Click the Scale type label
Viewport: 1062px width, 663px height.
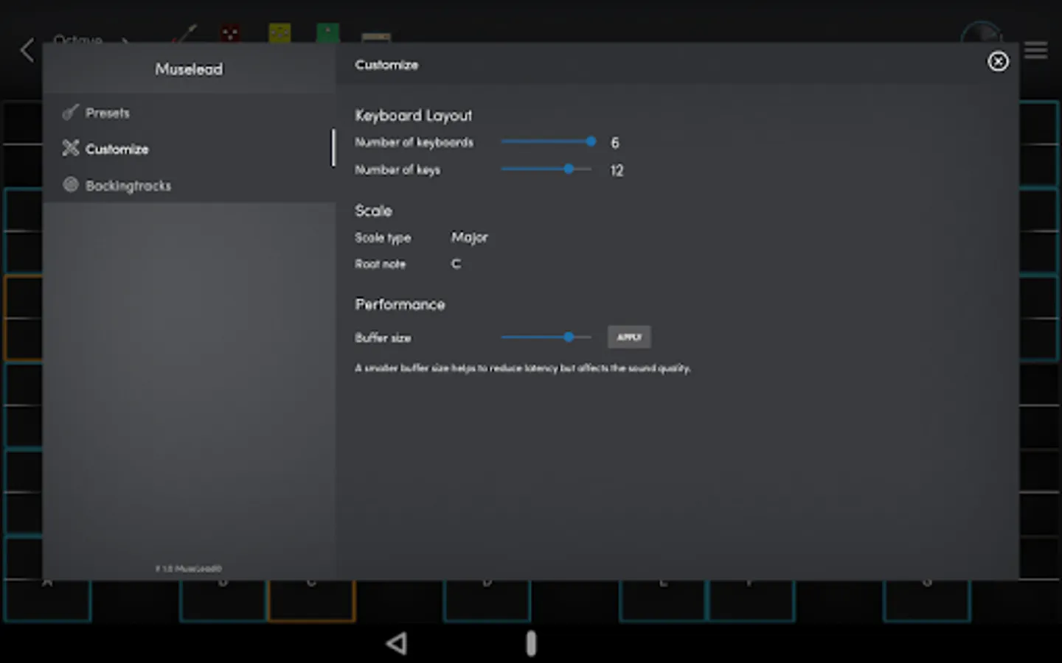point(383,238)
